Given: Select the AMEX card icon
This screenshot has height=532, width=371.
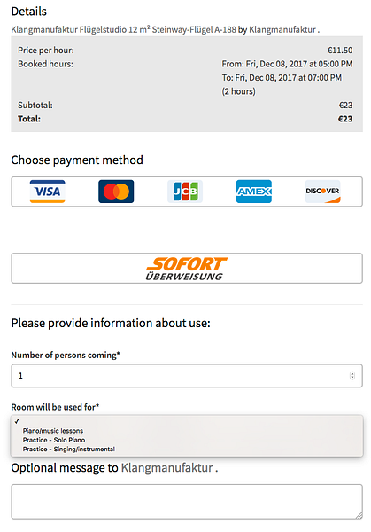Looking at the screenshot, I should click(254, 192).
